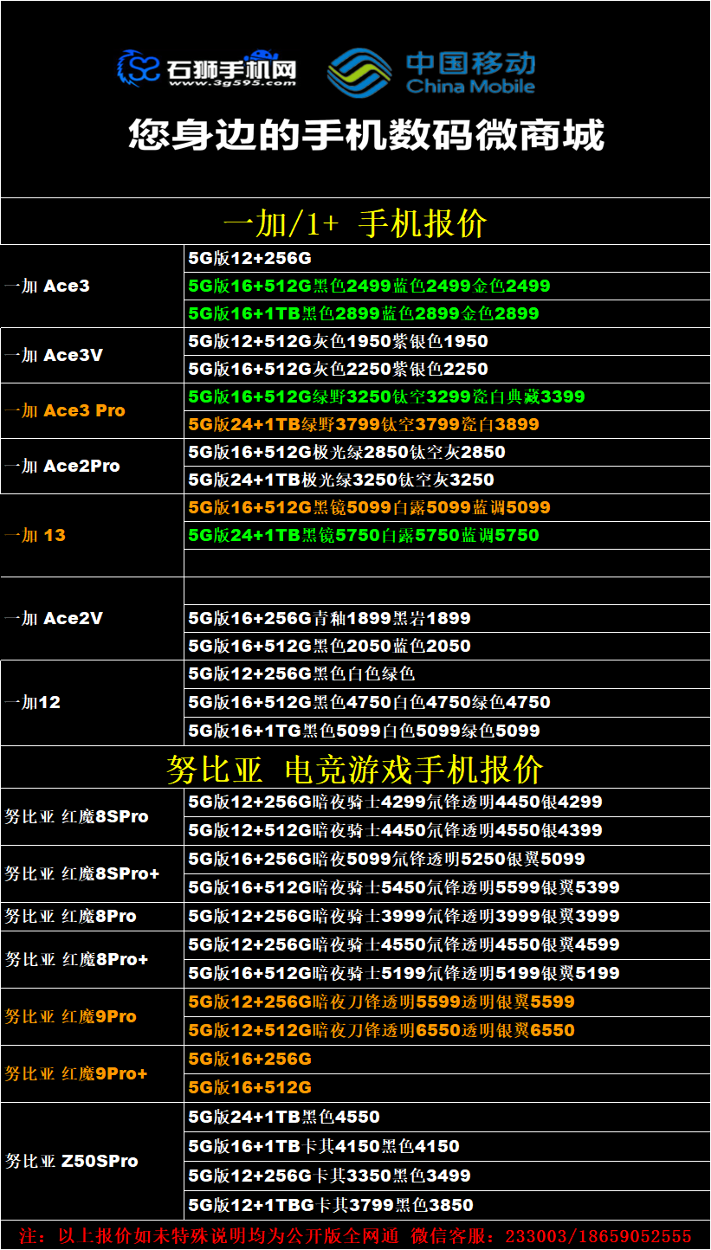Image resolution: width=711 pixels, height=1250 pixels.
Task: Click the row 16+1TB 卡其4150黑色4150
Action: pos(447,1146)
